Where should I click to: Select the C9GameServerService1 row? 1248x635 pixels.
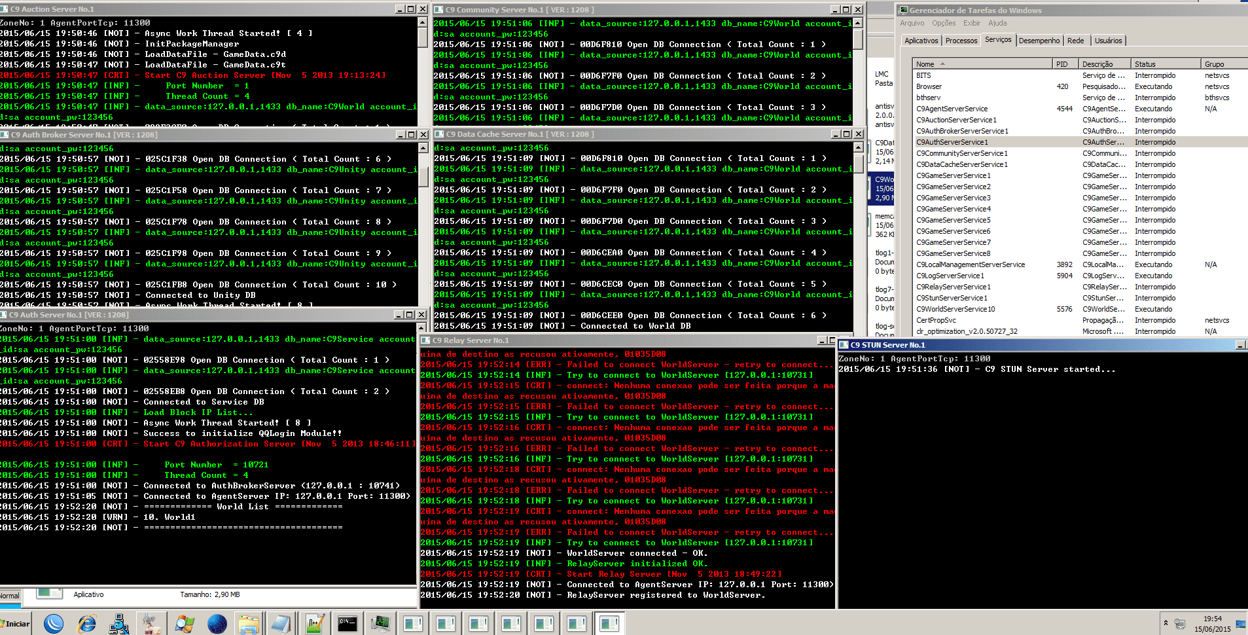(1080, 175)
